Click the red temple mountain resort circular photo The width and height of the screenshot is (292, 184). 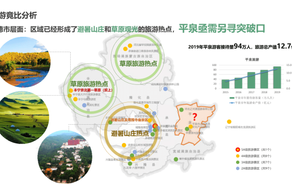(x=65, y=157)
